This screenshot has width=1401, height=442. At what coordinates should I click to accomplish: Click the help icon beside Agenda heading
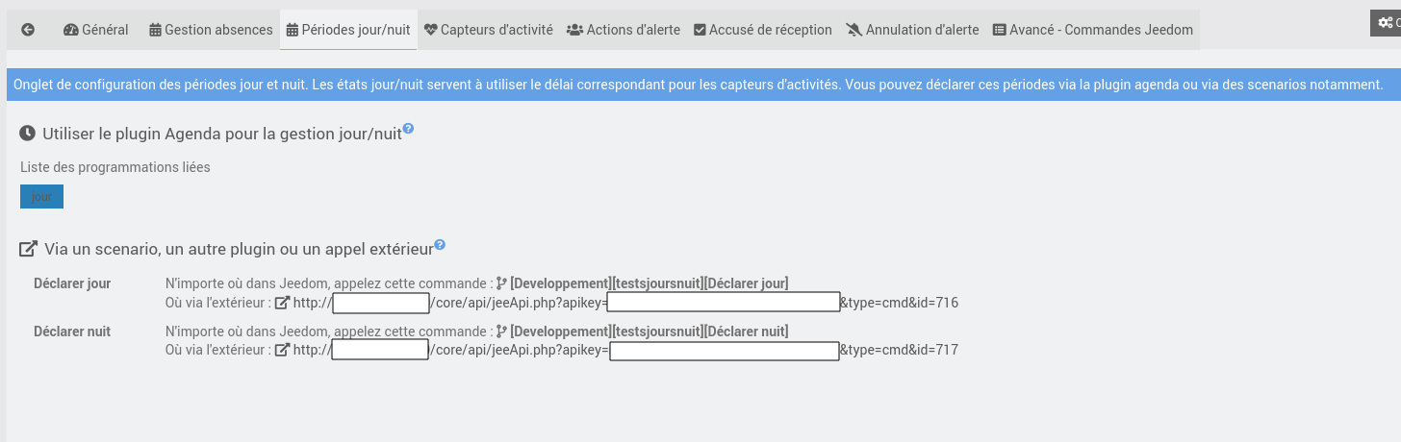tap(408, 129)
